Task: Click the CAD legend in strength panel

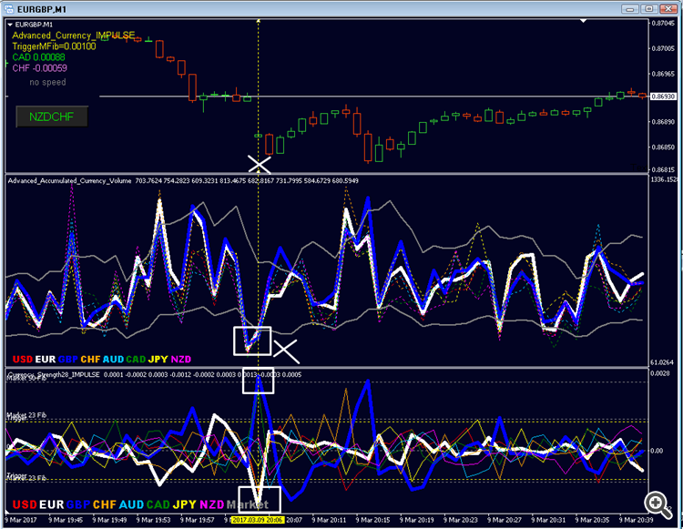Action: click(158, 504)
